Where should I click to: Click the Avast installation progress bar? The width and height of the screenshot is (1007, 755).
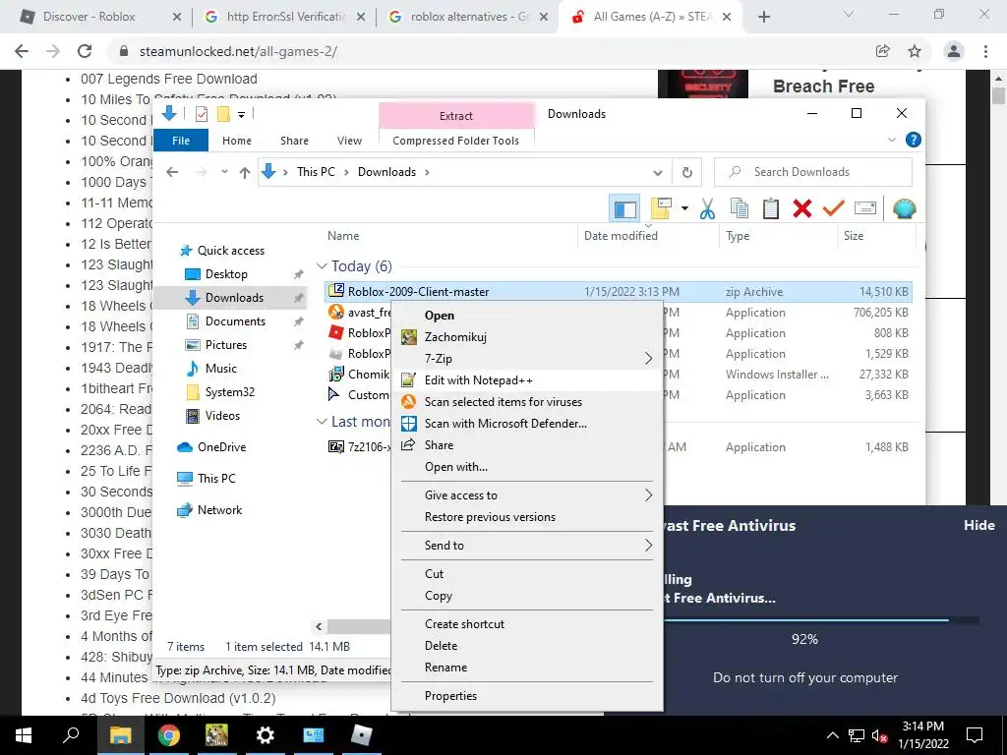click(822, 620)
